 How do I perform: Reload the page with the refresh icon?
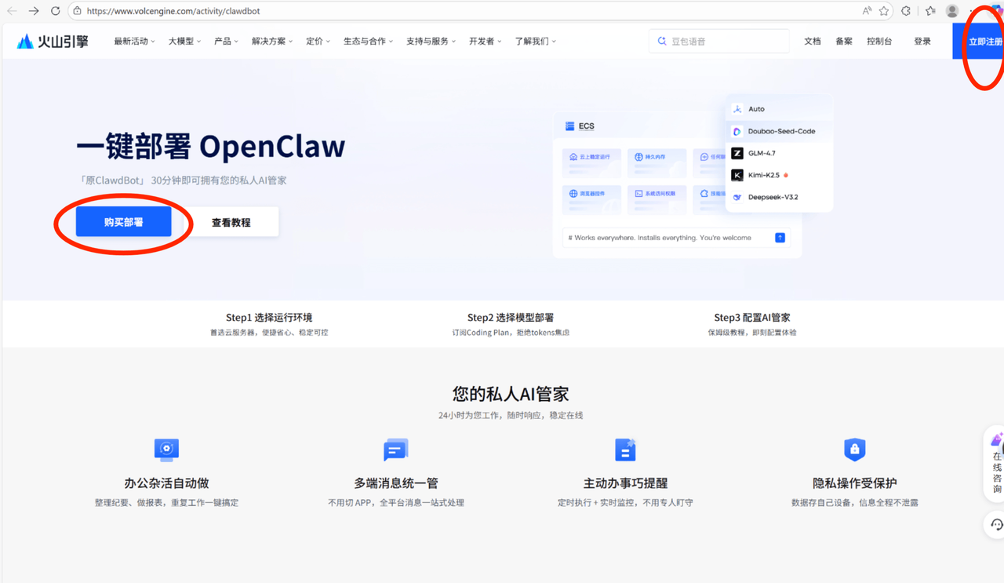[55, 11]
